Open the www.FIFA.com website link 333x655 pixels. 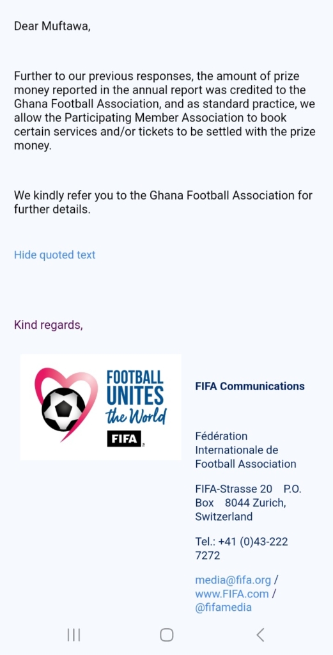(231, 594)
